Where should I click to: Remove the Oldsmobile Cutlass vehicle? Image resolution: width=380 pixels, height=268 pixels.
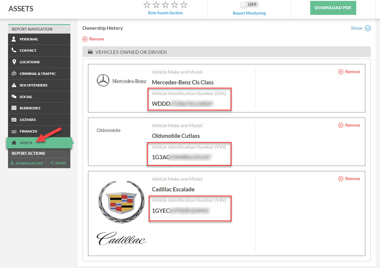tap(349, 125)
